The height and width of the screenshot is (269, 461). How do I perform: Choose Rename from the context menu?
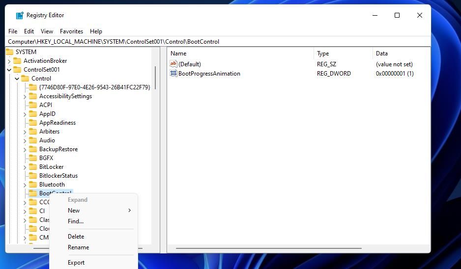93,247
